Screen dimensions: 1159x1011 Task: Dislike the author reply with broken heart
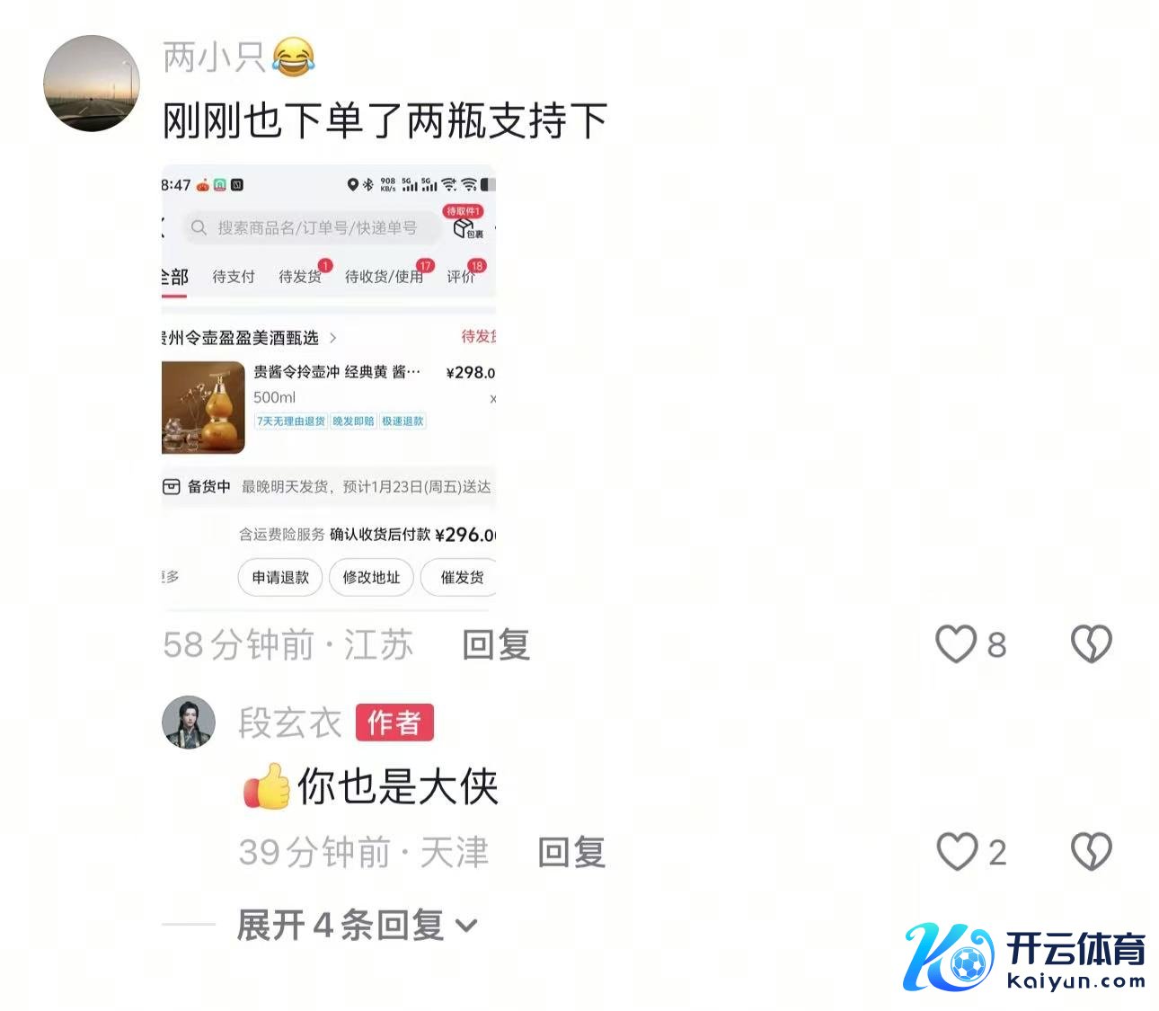click(x=1092, y=852)
